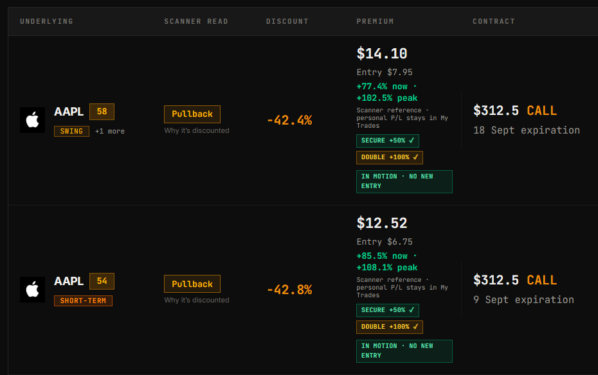
Task: Click '+108.1% peak' text
Action: 387,268
